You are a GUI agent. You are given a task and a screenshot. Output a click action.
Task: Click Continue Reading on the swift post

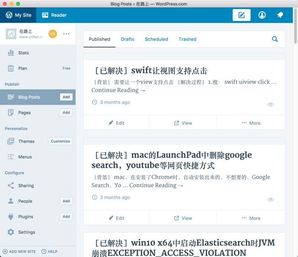[x=118, y=90]
